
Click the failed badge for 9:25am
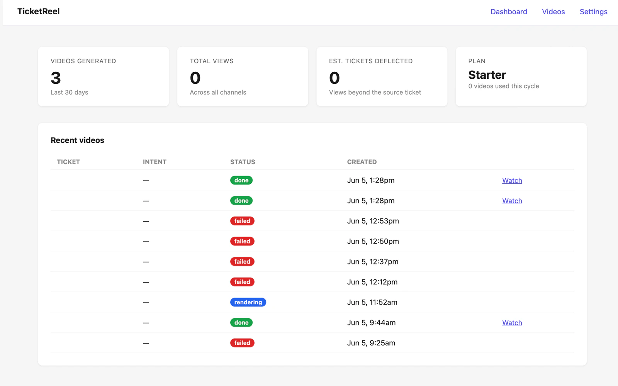click(242, 343)
